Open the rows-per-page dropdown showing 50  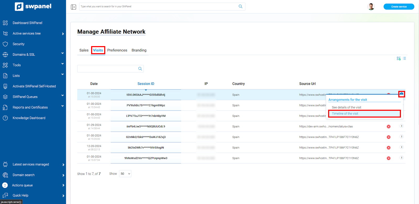[125, 174]
